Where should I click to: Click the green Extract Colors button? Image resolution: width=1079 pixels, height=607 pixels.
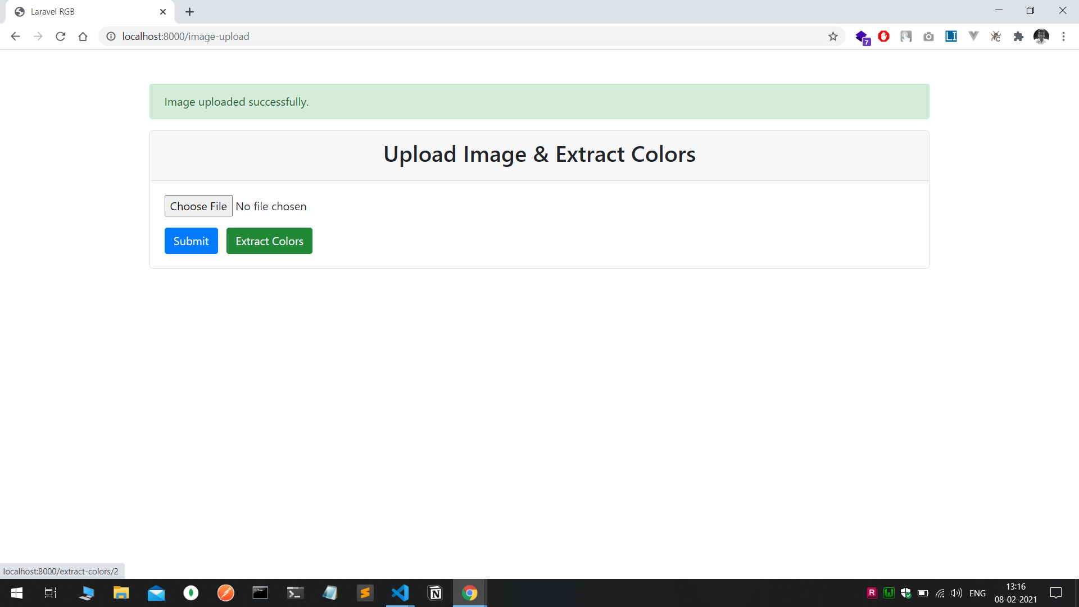[x=269, y=241]
